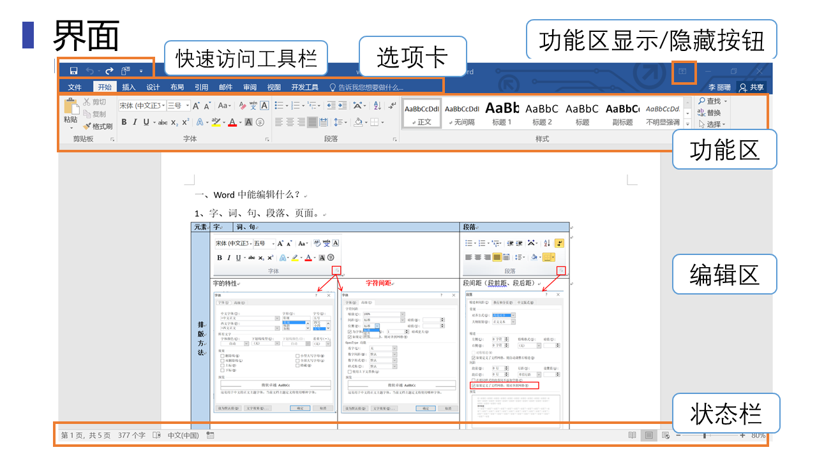Toggle subscript formatting

pos(174,122)
